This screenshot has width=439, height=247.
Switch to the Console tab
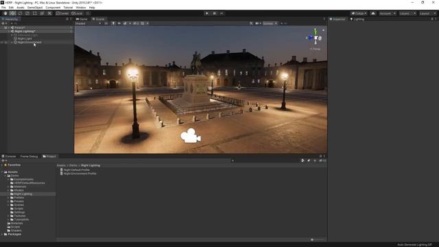tap(9, 156)
